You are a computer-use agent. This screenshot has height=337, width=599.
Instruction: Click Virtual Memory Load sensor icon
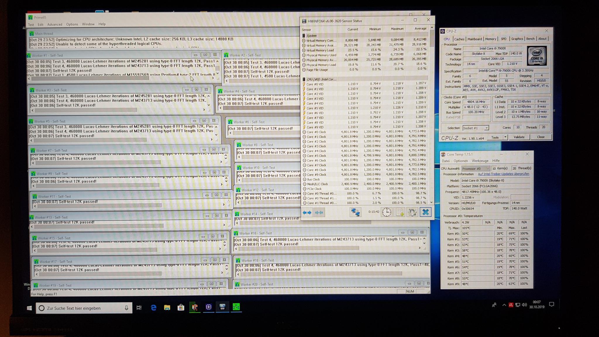point(304,50)
